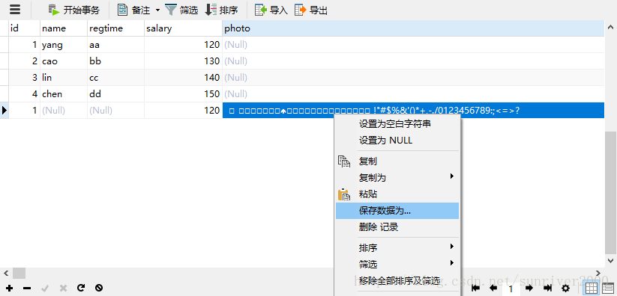Select the cc regtime cell
The height and width of the screenshot is (296, 617).
pos(115,78)
